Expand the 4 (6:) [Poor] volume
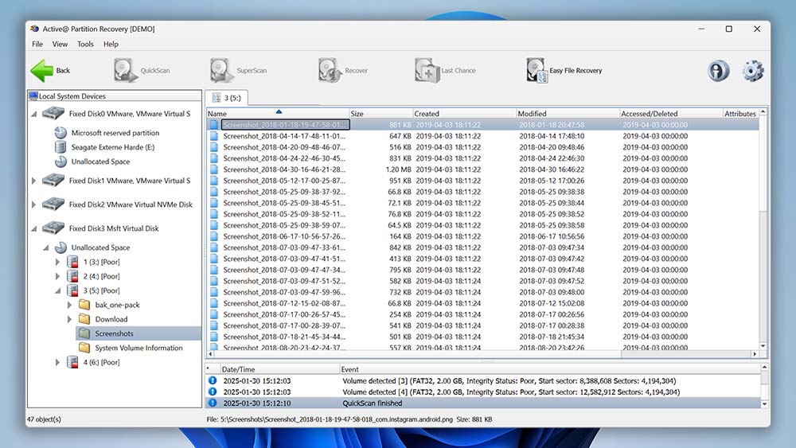 pyautogui.click(x=57, y=362)
